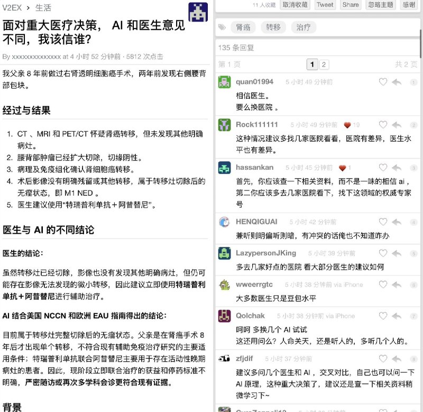The image size is (423, 412).
Task: Open zfjdif's panda avatar
Action: (x=224, y=358)
